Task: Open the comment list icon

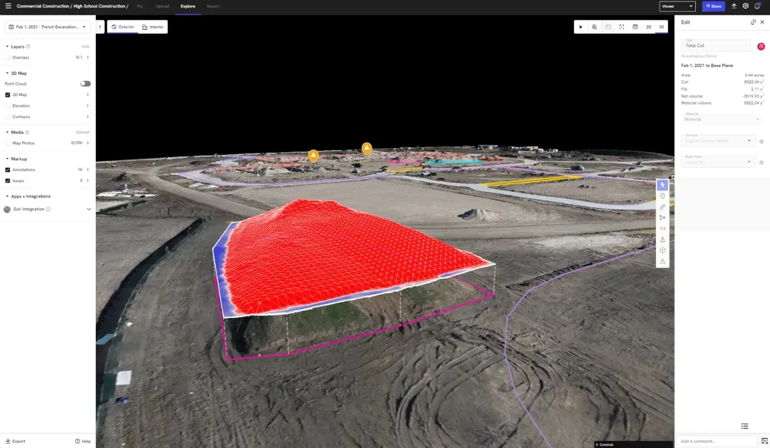Action: click(x=745, y=426)
